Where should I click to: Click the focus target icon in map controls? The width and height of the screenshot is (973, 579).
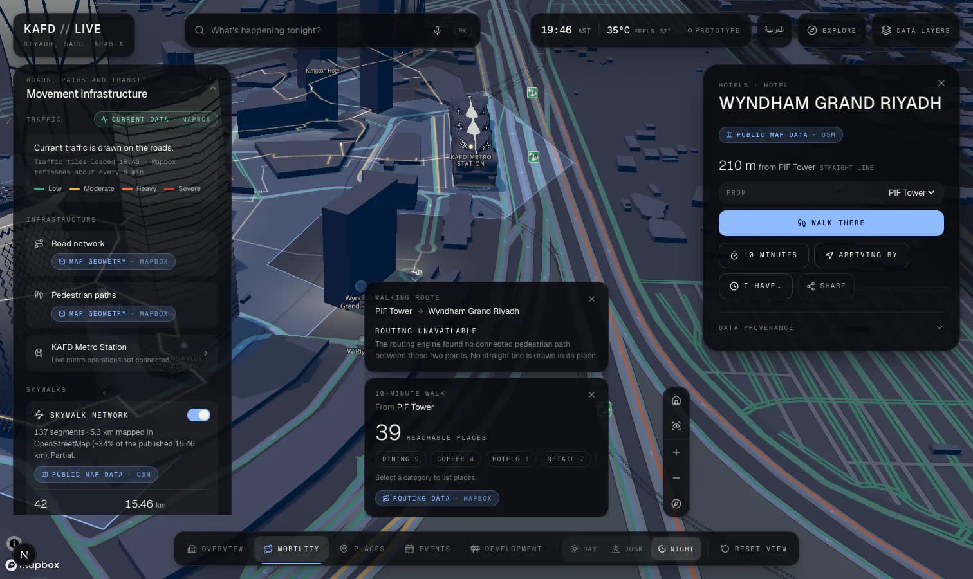coord(676,426)
